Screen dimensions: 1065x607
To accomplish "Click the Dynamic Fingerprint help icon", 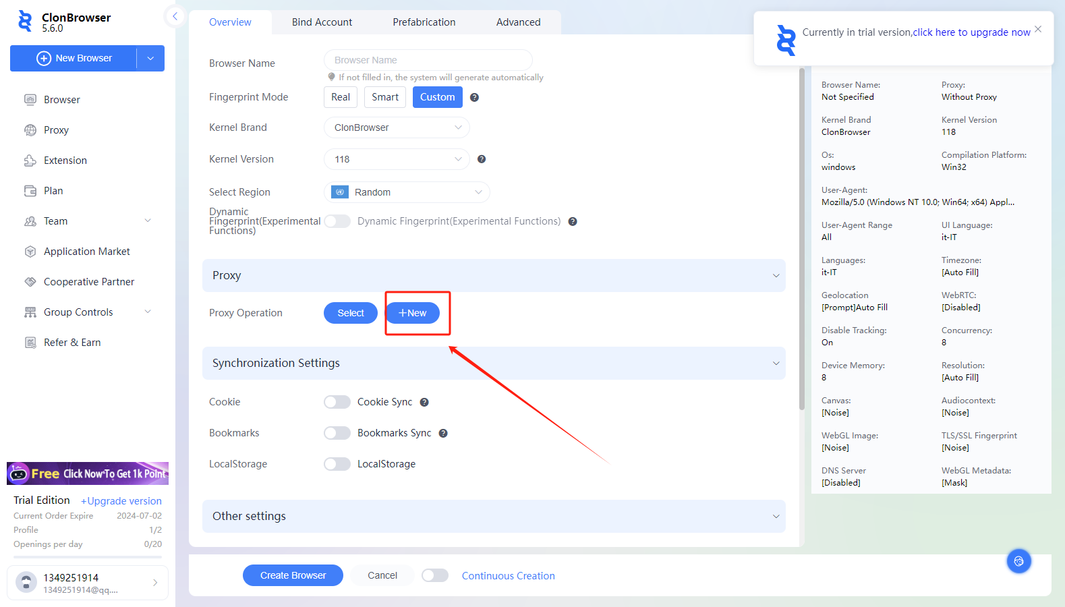I will pos(573,221).
